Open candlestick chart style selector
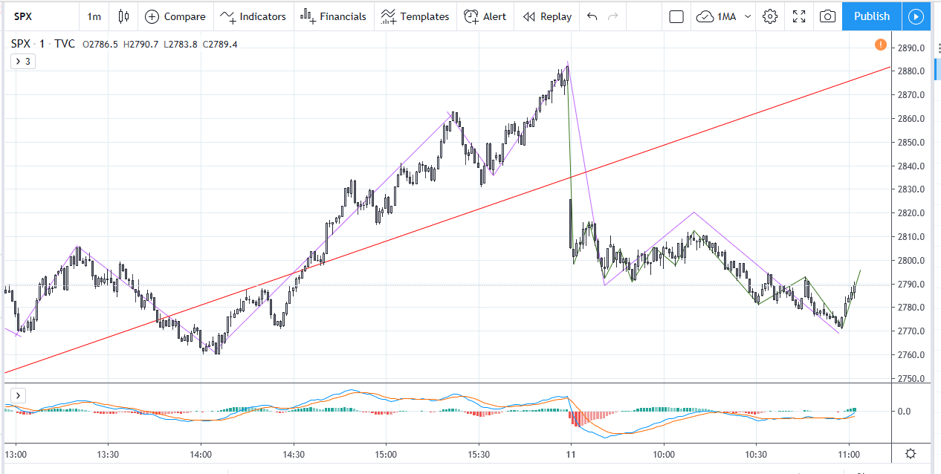Image resolution: width=941 pixels, height=474 pixels. click(123, 16)
